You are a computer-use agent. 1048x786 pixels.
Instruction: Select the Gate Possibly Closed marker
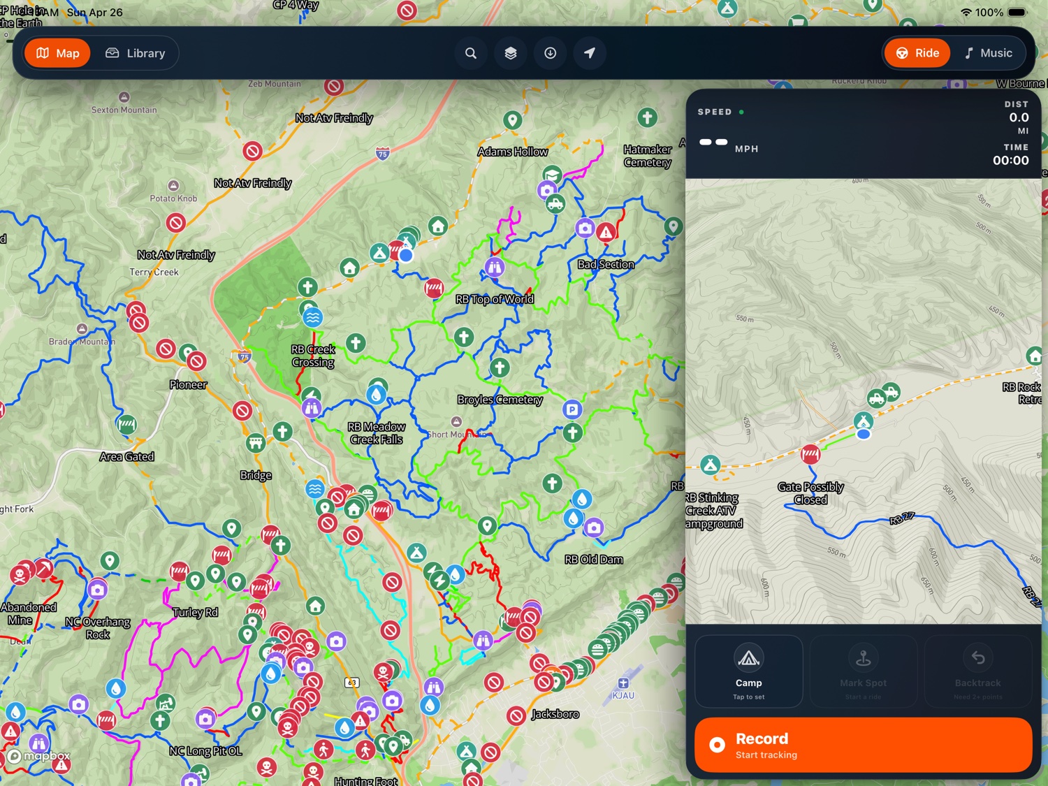810,454
